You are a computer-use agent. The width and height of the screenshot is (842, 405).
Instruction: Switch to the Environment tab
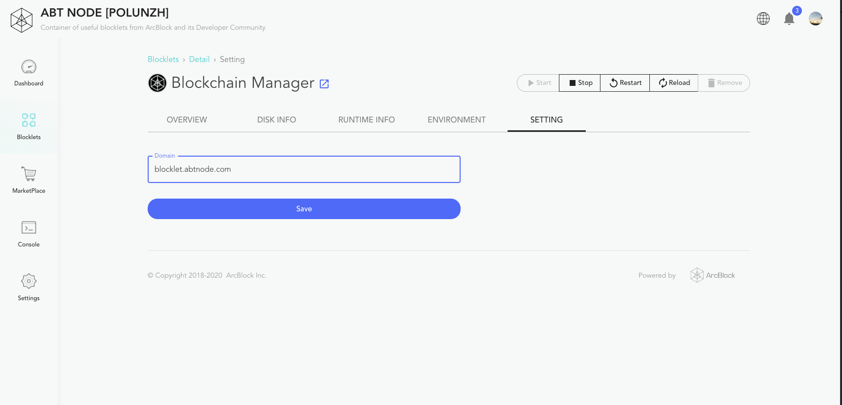457,120
